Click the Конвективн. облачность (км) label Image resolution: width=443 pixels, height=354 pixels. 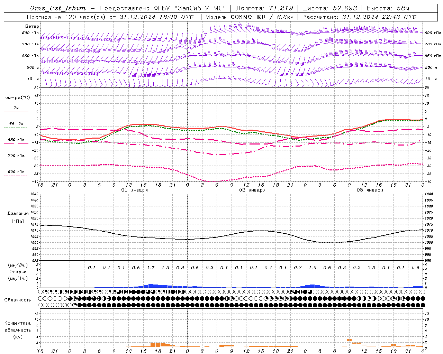(x=18, y=330)
